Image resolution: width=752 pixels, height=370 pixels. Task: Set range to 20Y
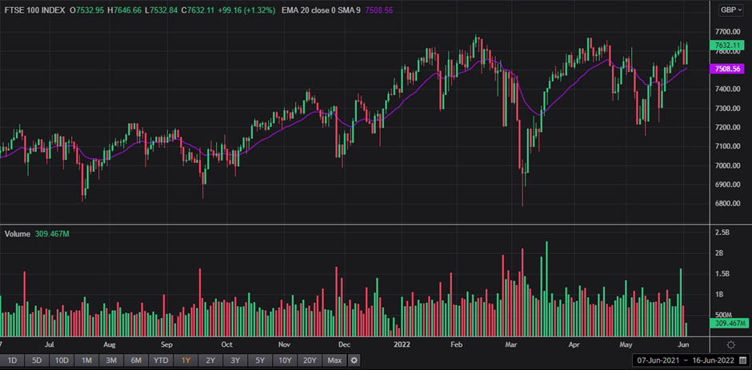(x=310, y=360)
